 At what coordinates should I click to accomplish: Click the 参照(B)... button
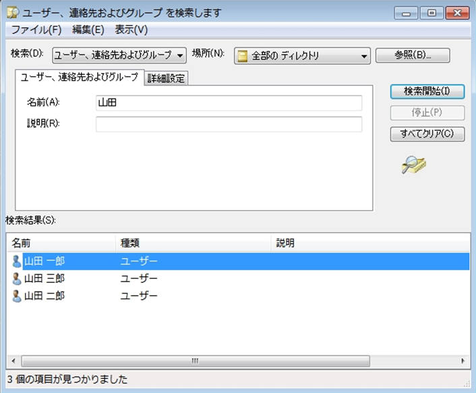click(413, 55)
